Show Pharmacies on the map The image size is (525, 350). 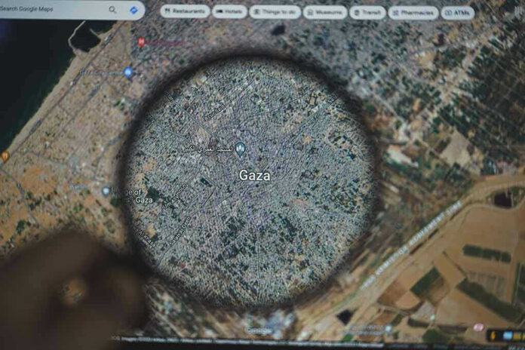[x=413, y=12]
